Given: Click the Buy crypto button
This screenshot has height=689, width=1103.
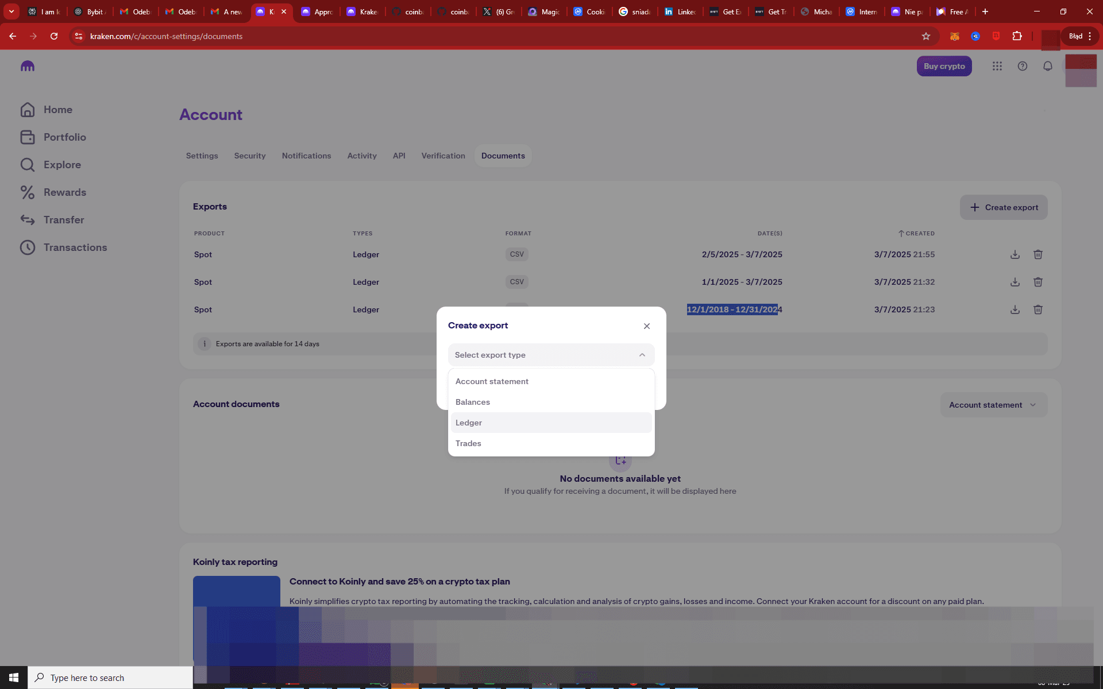Looking at the screenshot, I should [944, 66].
